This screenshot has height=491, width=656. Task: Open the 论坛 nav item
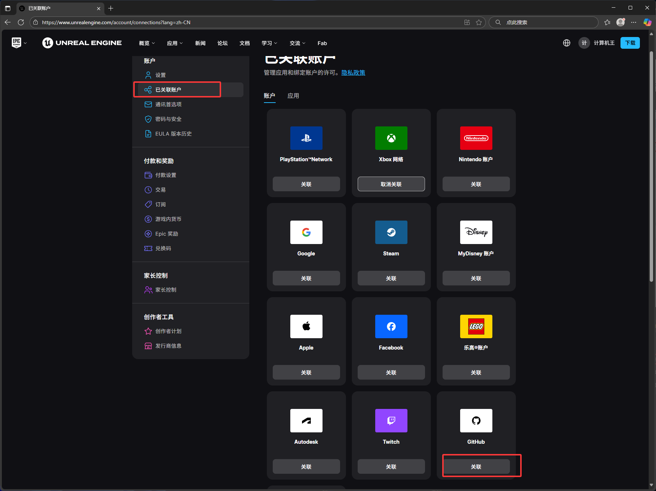coord(223,43)
